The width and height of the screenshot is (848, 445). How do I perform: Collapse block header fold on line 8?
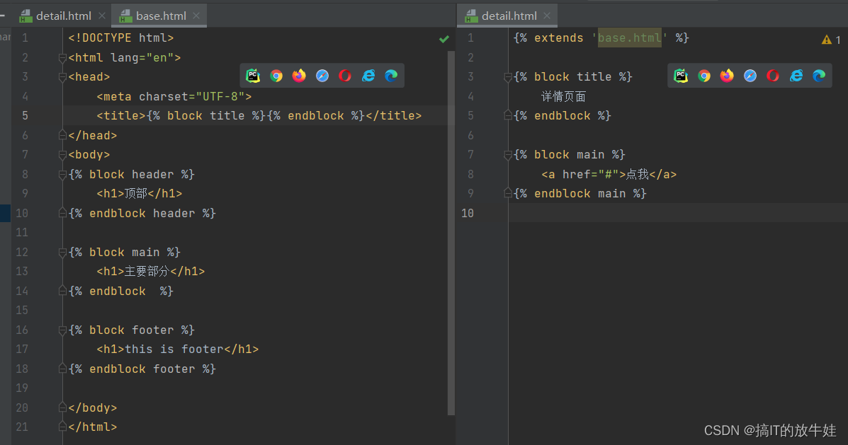pos(62,175)
